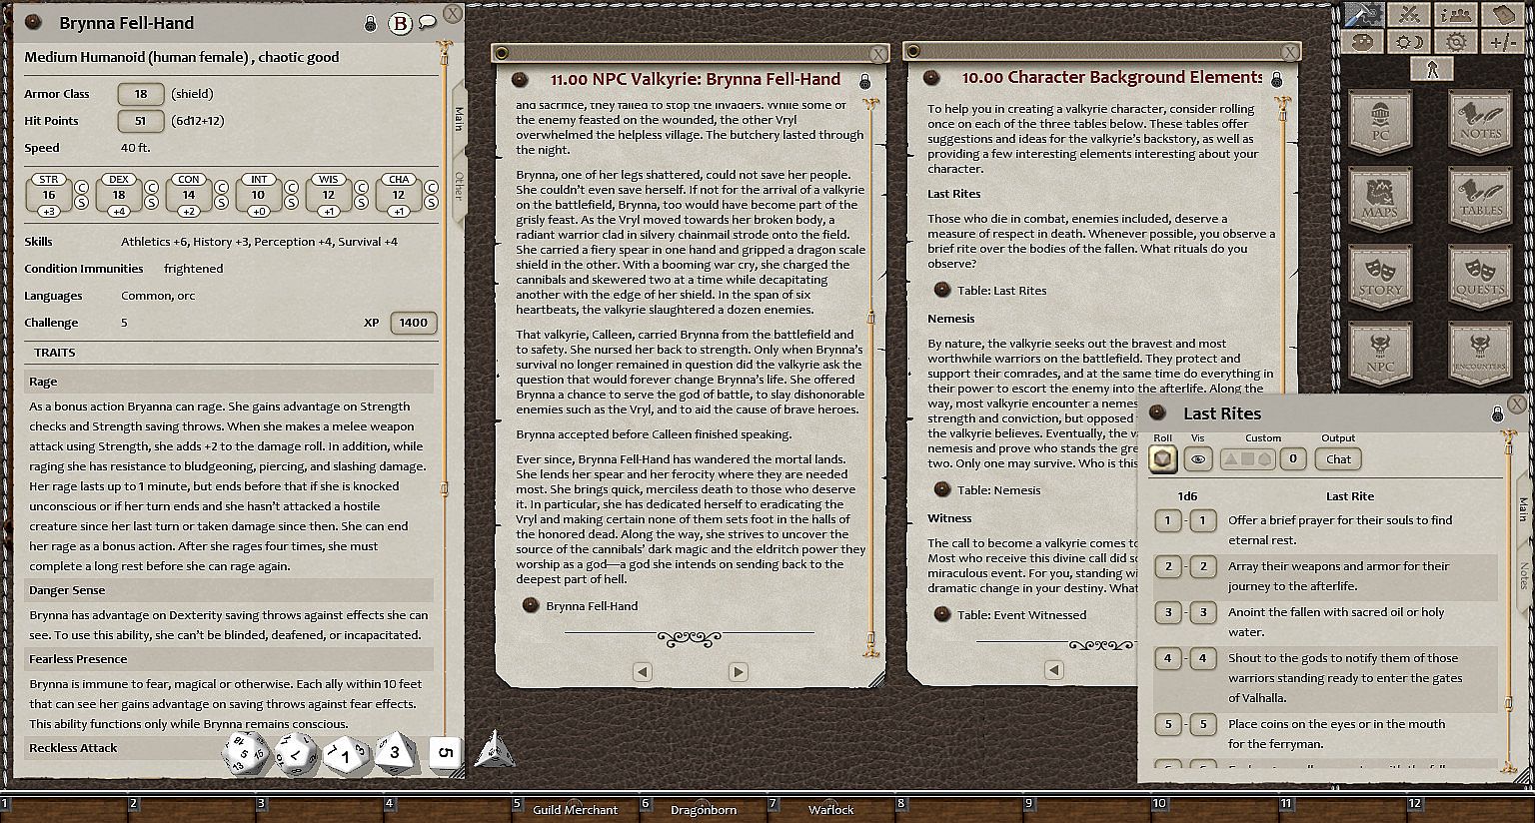This screenshot has width=1535, height=823.
Task: Switch to Main tab in Last Rites
Action: coord(1523,508)
